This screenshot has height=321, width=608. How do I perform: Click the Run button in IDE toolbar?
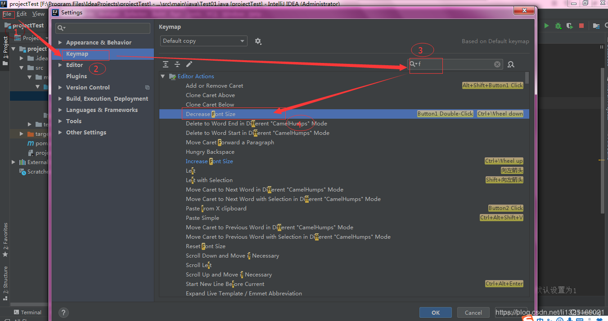[x=546, y=26]
